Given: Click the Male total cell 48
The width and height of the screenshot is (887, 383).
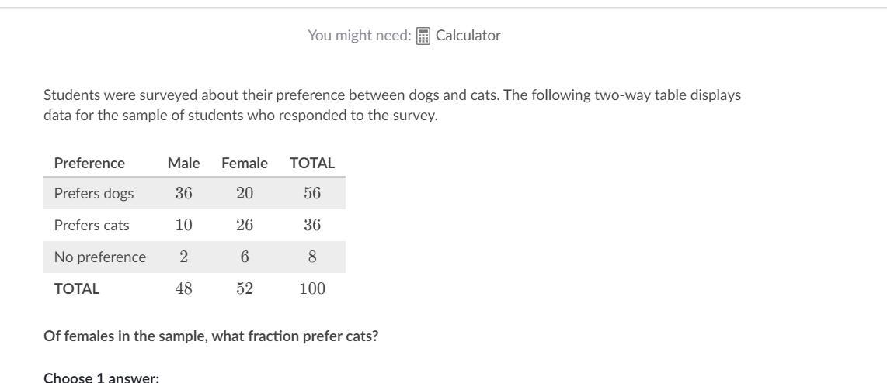Looking at the screenshot, I should click(183, 289).
